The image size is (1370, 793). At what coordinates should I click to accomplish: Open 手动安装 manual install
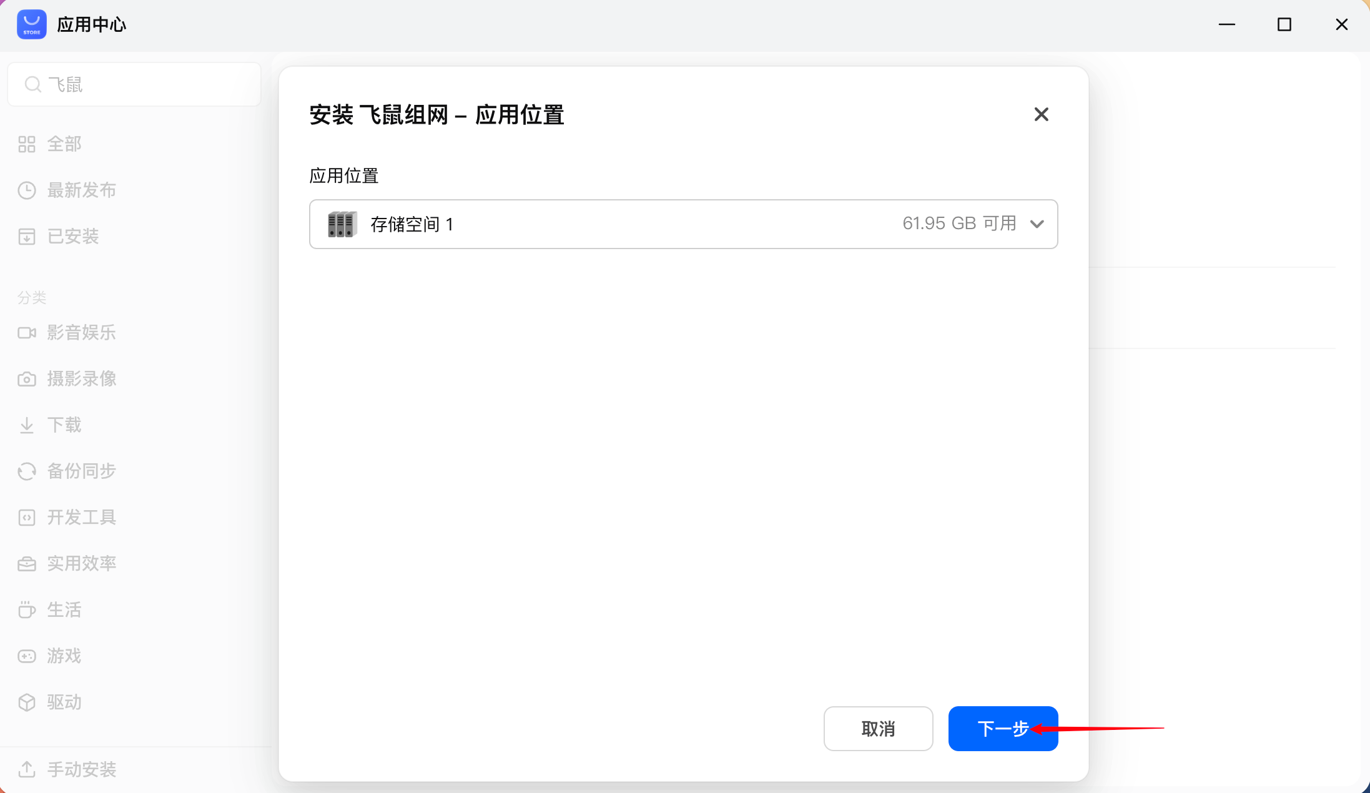82,770
